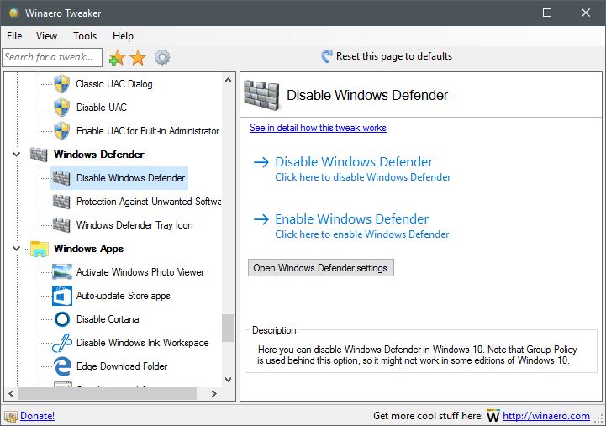This screenshot has width=606, height=426.
Task: Select Disable Windows Defender tree item
Action: (130, 178)
